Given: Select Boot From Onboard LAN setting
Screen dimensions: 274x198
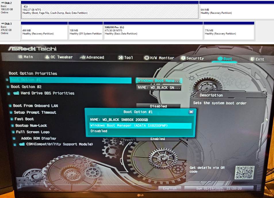Looking at the screenshot, I should (x=35, y=106).
